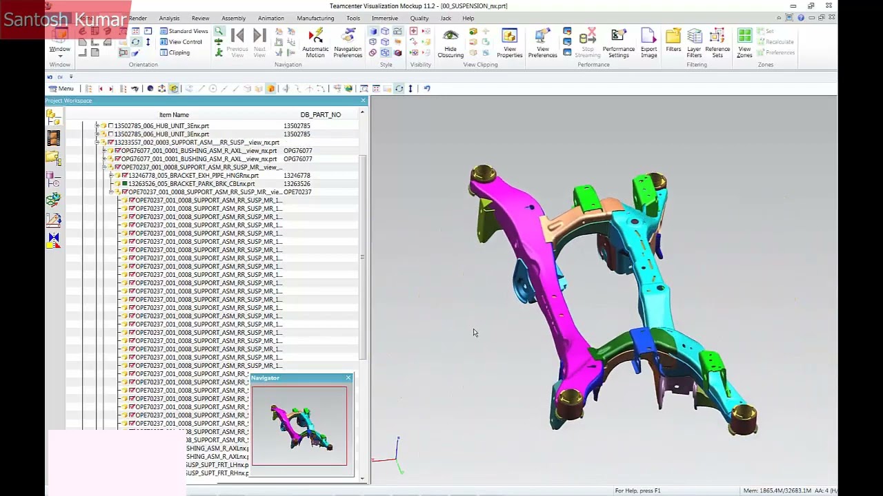The width and height of the screenshot is (883, 496).
Task: Switch to the Analysis tab
Action: [169, 18]
